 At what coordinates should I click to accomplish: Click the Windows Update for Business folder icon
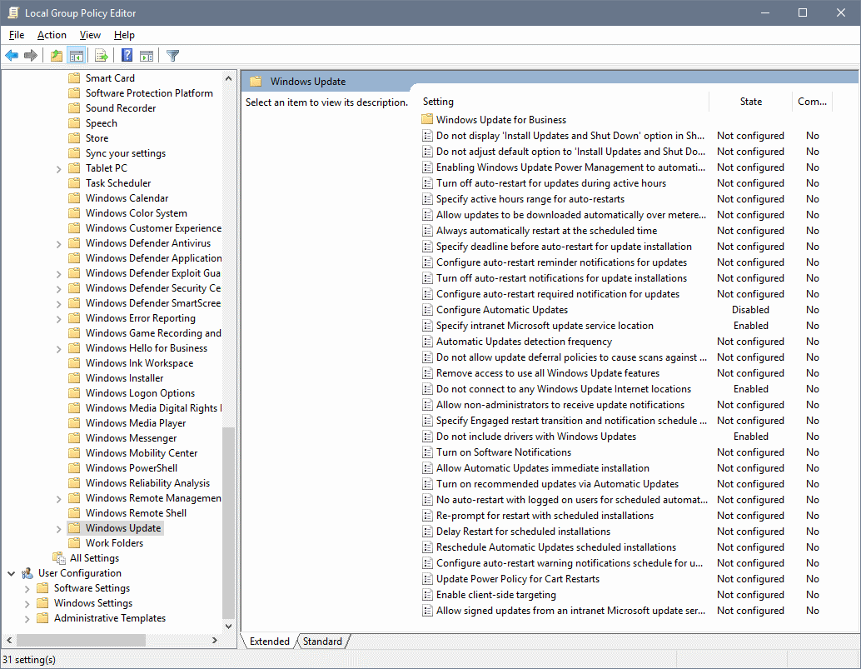click(x=427, y=120)
